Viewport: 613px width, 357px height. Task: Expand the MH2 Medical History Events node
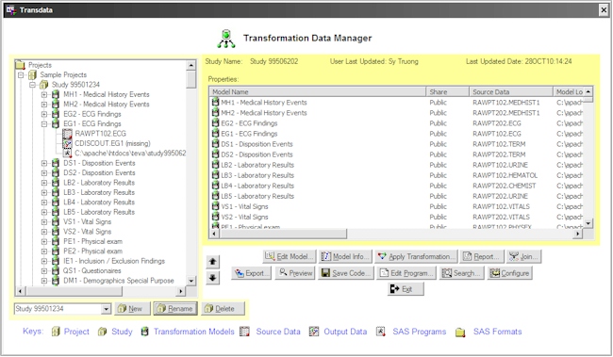coord(44,105)
